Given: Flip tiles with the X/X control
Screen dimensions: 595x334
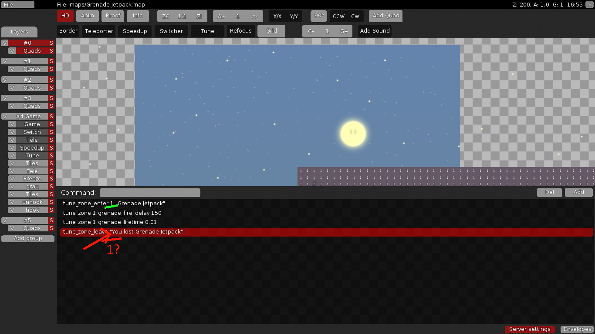Looking at the screenshot, I should 277,16.
